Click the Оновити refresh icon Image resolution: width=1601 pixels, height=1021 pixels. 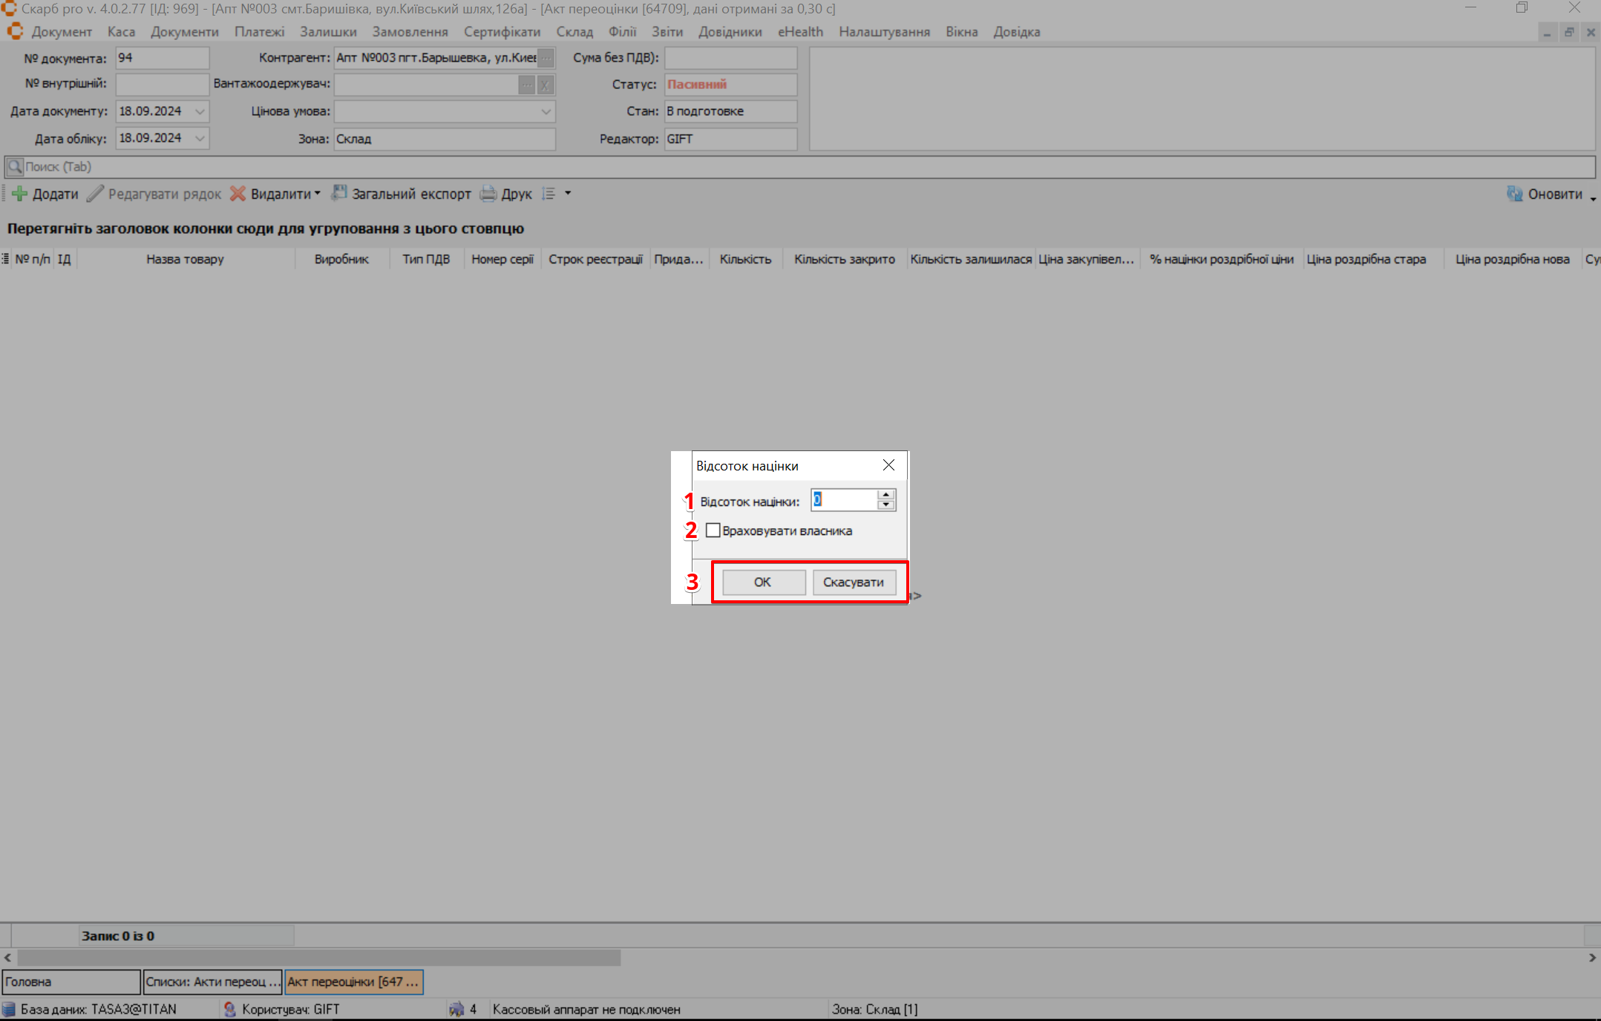point(1514,194)
